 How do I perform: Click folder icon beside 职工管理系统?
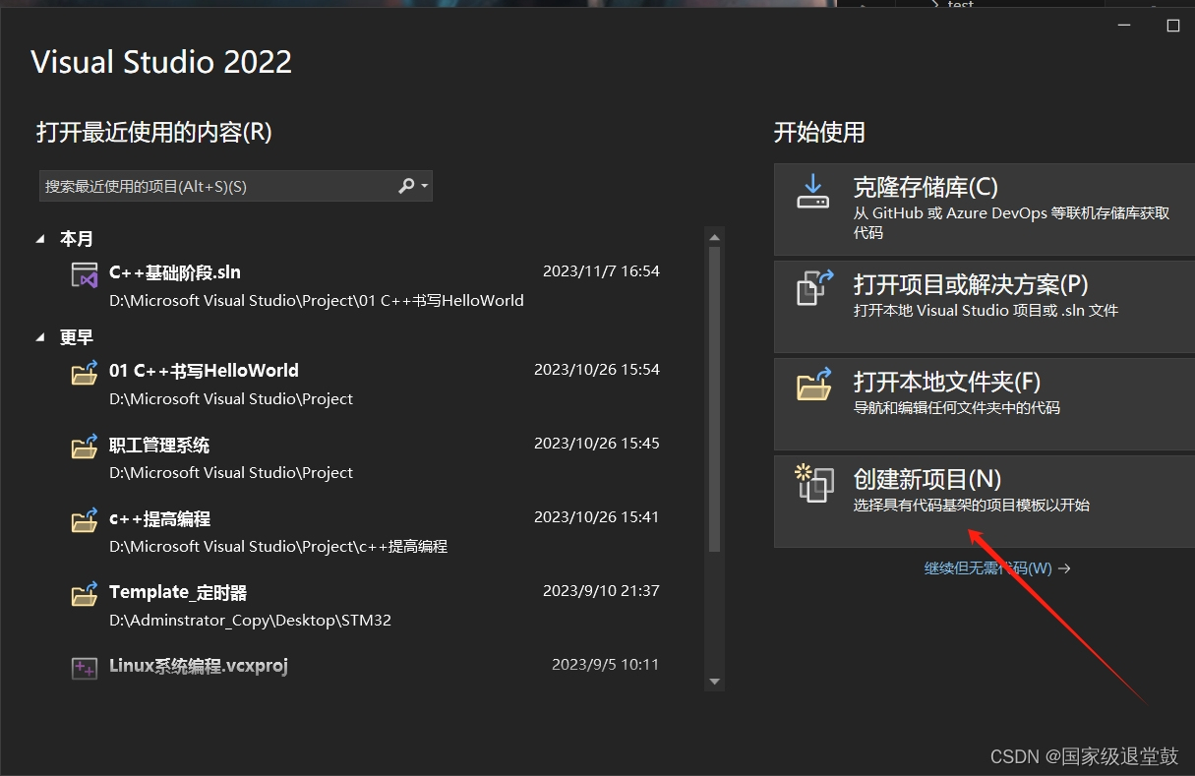coord(85,447)
